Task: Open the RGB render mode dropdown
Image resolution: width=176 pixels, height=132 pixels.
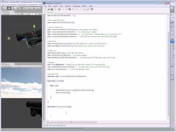Action: (25, 14)
